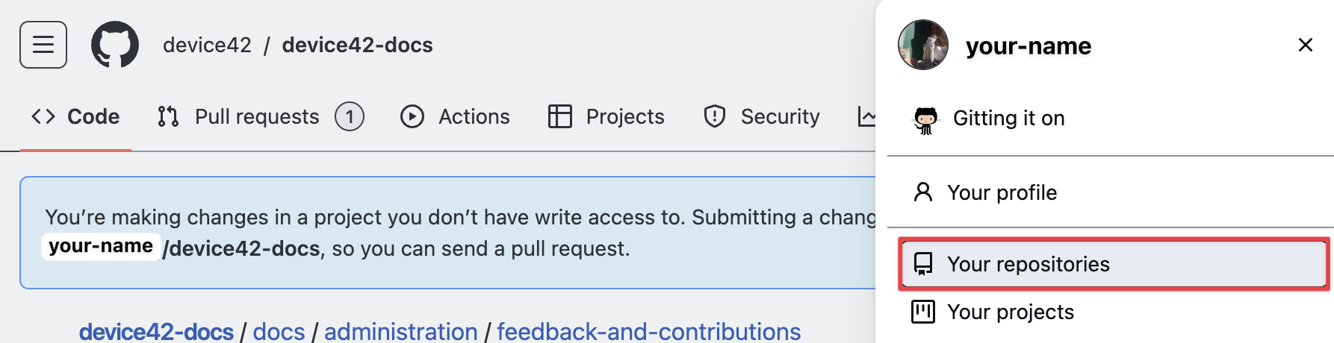
Task: Close the user account panel
Action: pos(1305,45)
